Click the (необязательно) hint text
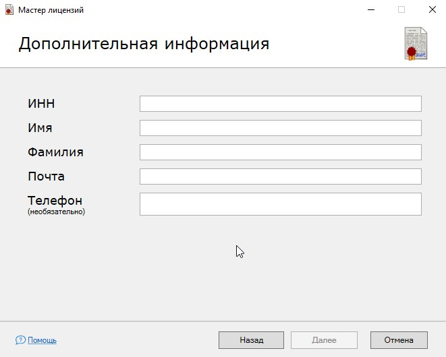Viewport: 446px width, 357px height. 56,212
